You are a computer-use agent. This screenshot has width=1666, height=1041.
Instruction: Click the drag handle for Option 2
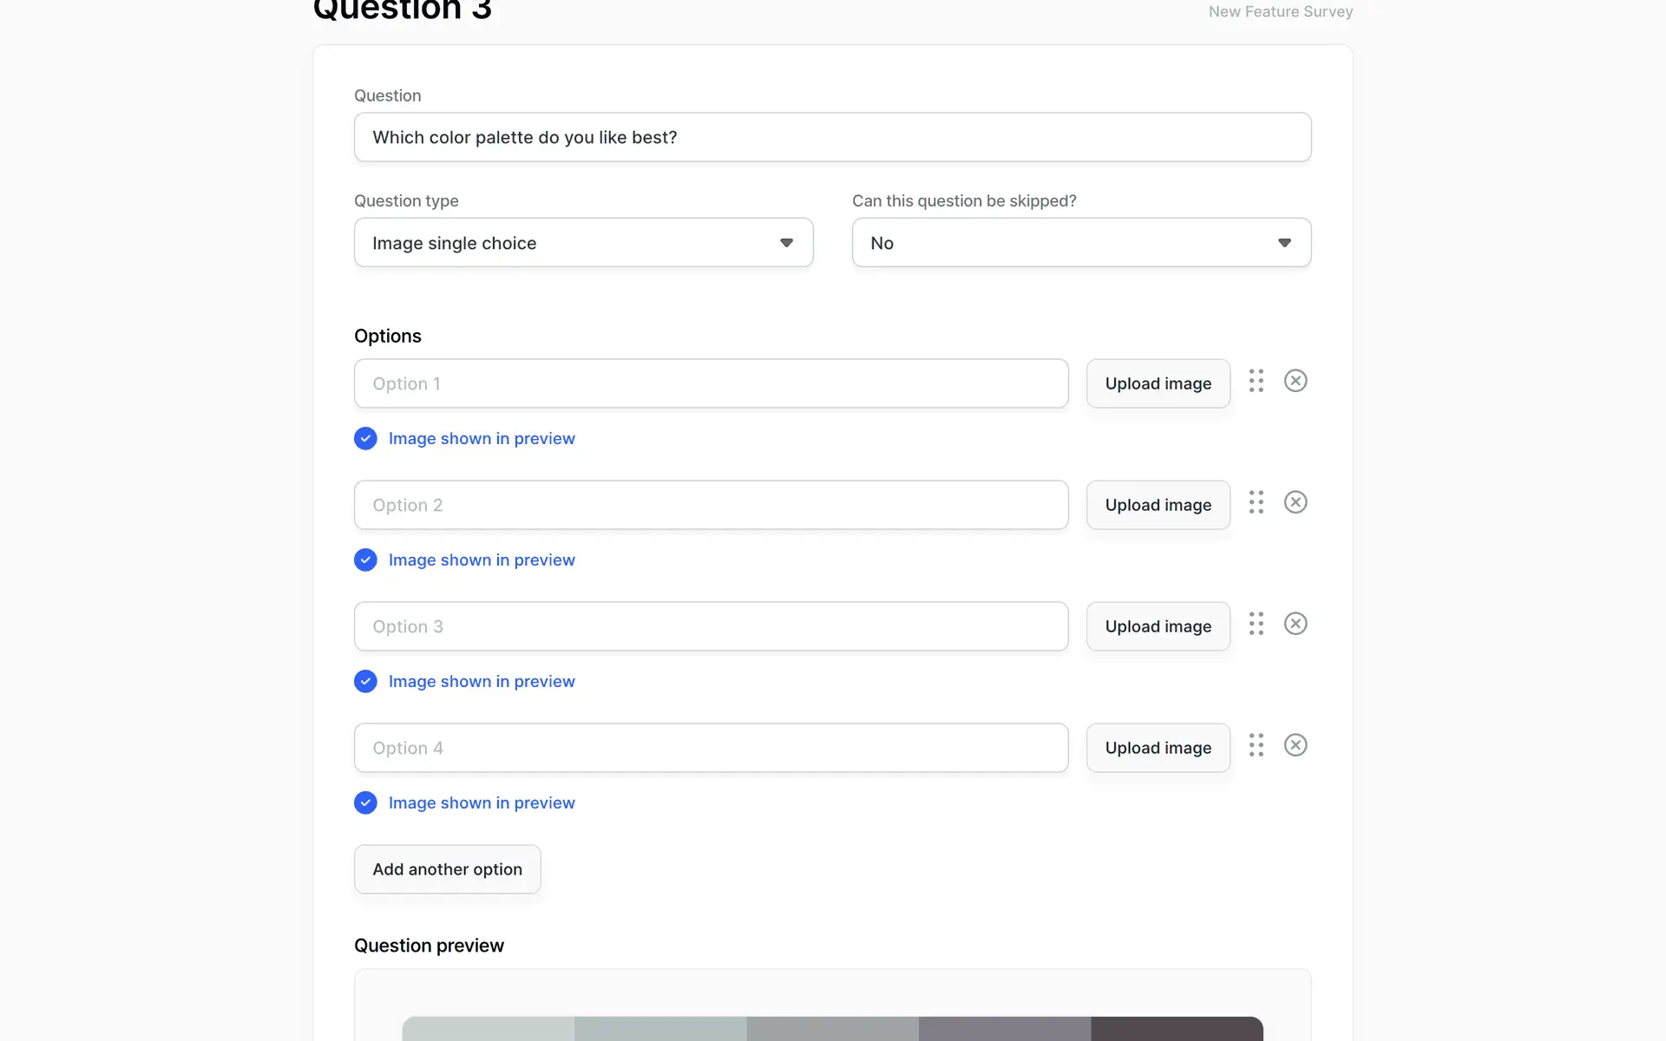pos(1256,502)
